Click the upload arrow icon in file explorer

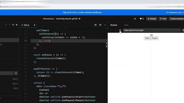tap(9, 25)
